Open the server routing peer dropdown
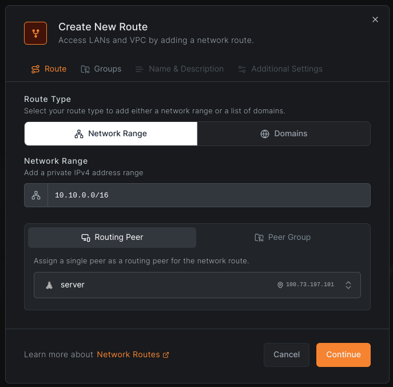Image resolution: width=393 pixels, height=387 pixels. (197, 285)
